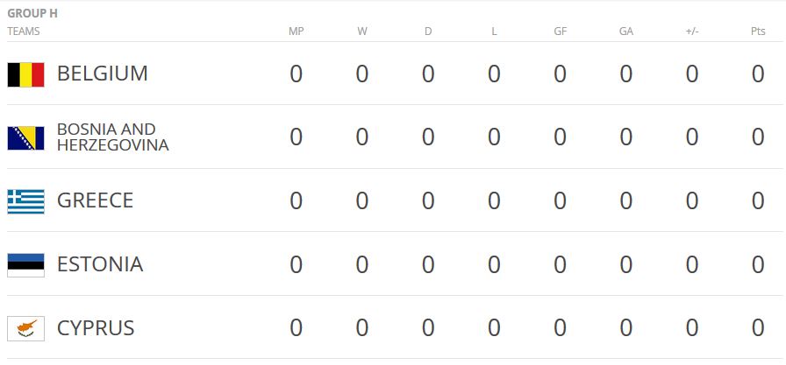
Task: Click the Bosnia and Herzegovina flag icon
Action: point(25,138)
